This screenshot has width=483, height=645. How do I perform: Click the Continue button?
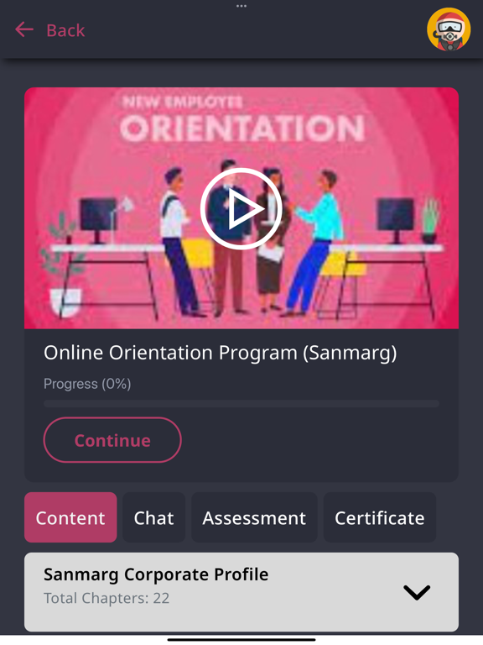pos(112,440)
